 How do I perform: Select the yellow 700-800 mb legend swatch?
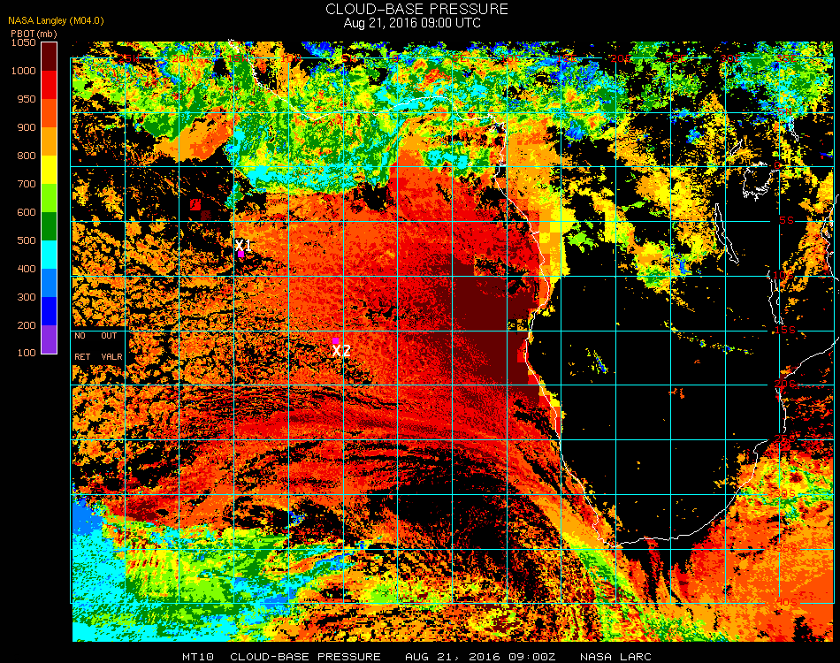49,170
